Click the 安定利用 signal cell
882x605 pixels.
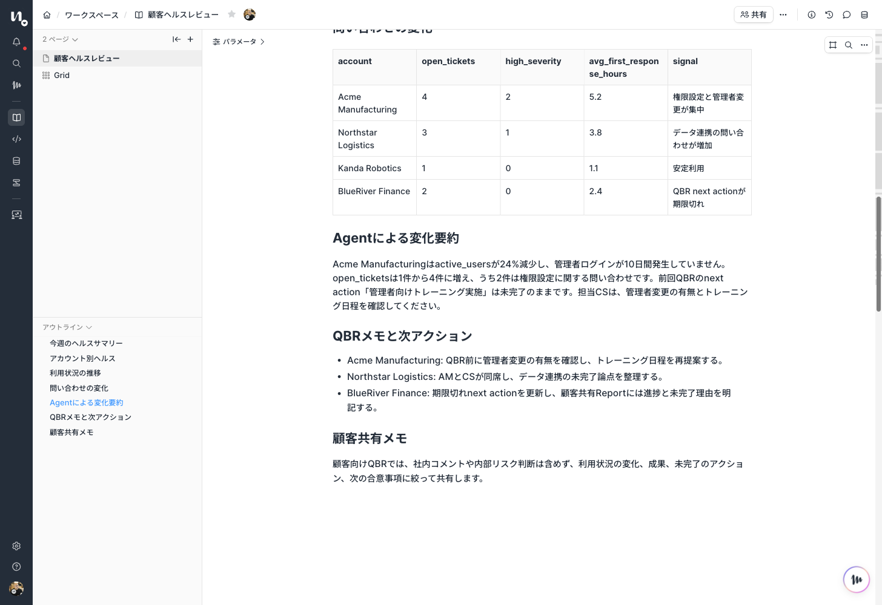[709, 168]
